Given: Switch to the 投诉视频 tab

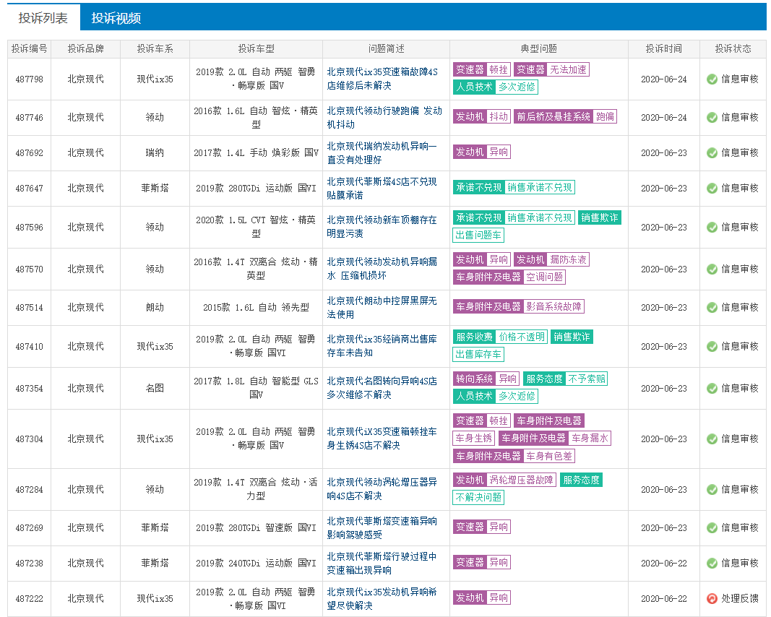Looking at the screenshot, I should pyautogui.click(x=116, y=18).
